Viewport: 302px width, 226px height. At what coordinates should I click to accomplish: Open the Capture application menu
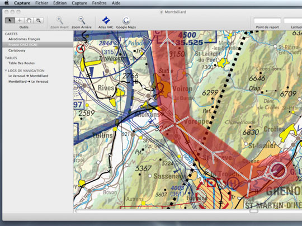click(22, 3)
